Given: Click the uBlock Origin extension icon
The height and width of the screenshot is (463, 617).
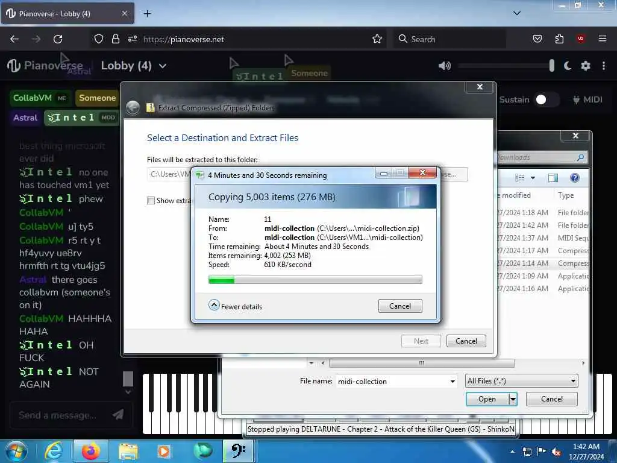Looking at the screenshot, I should pyautogui.click(x=581, y=39).
